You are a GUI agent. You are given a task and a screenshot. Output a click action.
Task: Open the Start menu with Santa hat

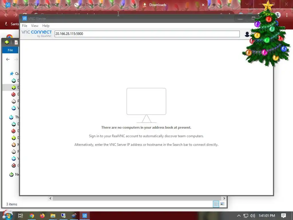[7, 215]
